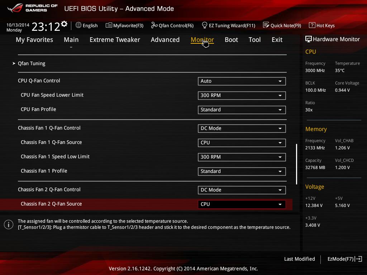Open CPU Fan Speed Lower Limit dropdown
This screenshot has width=367, height=275.
pos(242,95)
